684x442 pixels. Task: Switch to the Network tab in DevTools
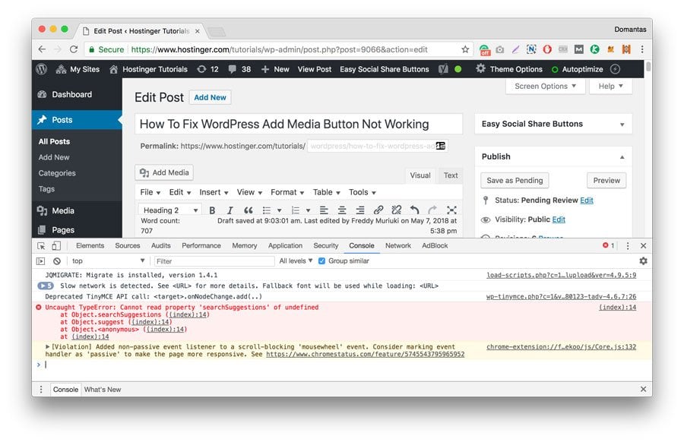(x=398, y=245)
